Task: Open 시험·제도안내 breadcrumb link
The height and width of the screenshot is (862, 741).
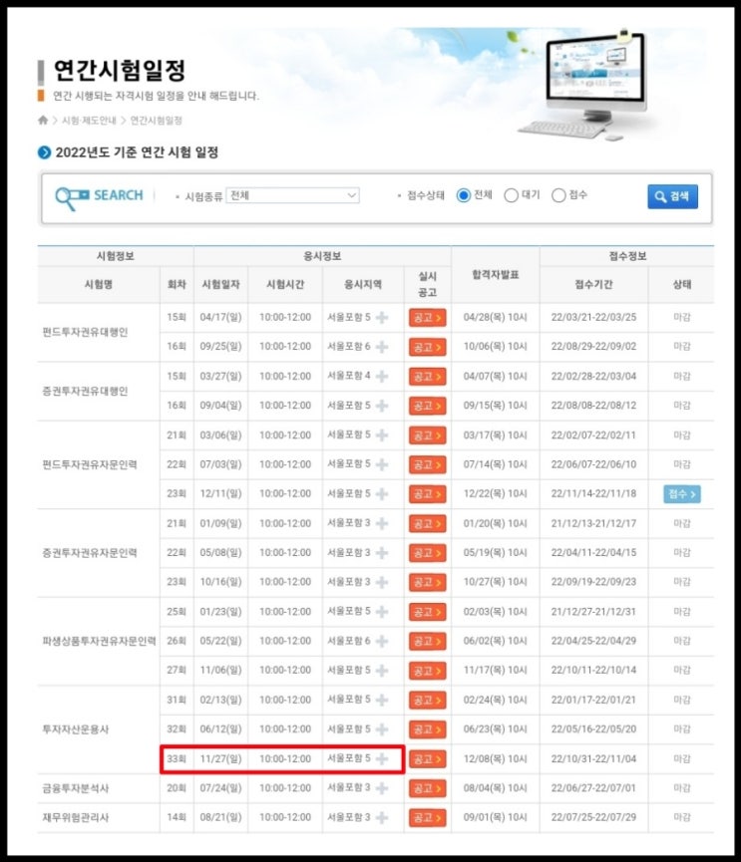Action: 89,121
